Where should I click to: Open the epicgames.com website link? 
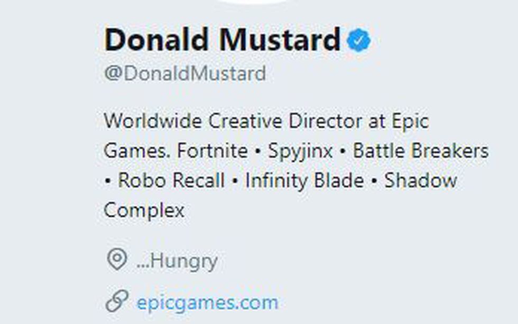207,303
